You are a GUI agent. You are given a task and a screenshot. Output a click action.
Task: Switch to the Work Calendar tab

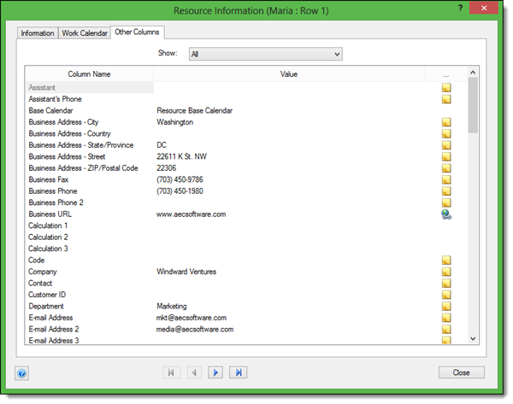coord(84,33)
